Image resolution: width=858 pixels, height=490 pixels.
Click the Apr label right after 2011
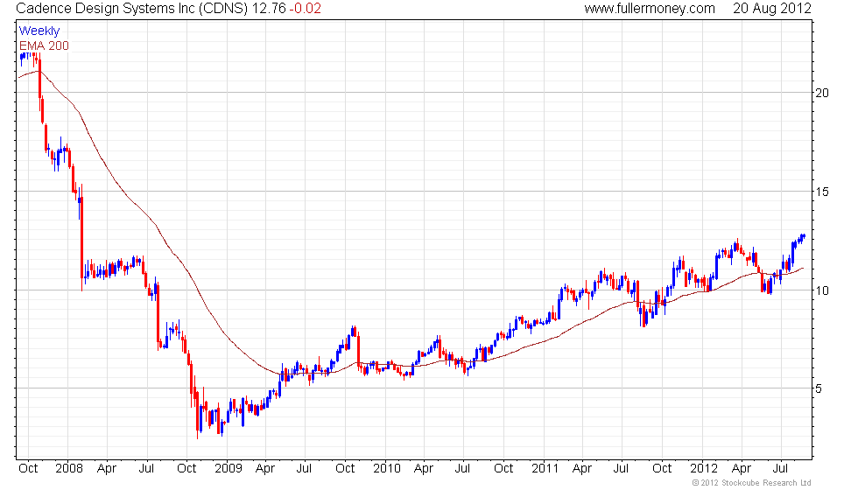[x=582, y=469]
